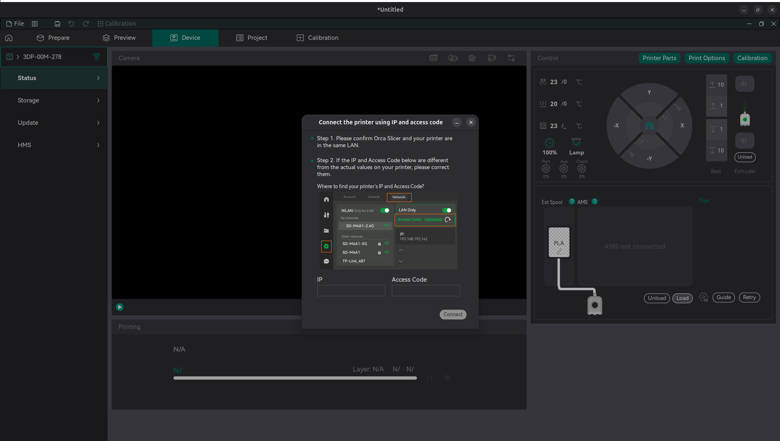Image resolution: width=780 pixels, height=441 pixels.
Task: Click the SD card status icon in Camera header
Action: click(433, 58)
